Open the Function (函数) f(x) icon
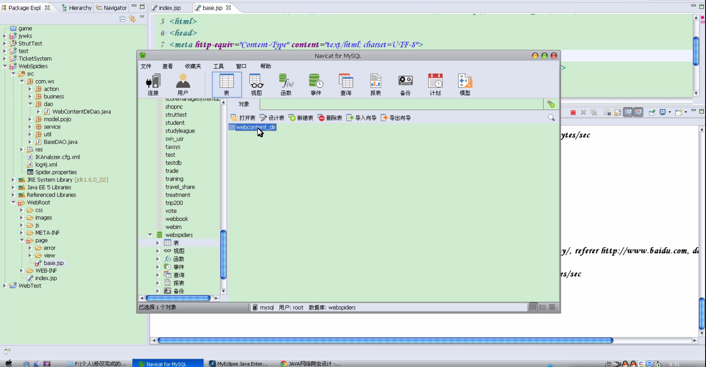This screenshot has height=367, width=706. [x=286, y=84]
